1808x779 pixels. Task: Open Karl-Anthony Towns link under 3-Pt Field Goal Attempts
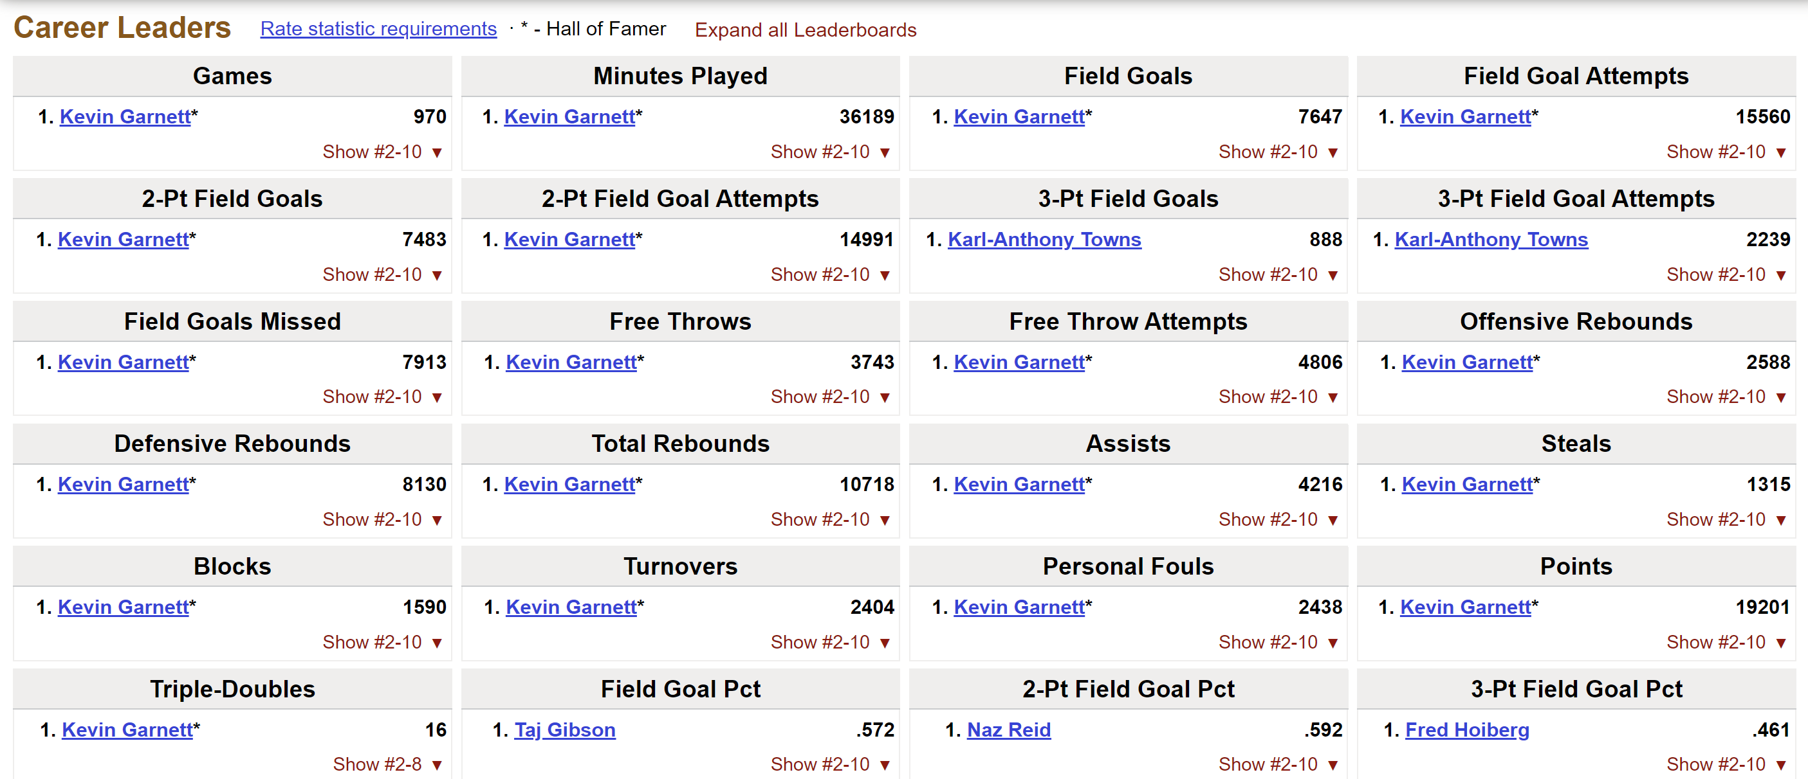click(x=1491, y=239)
